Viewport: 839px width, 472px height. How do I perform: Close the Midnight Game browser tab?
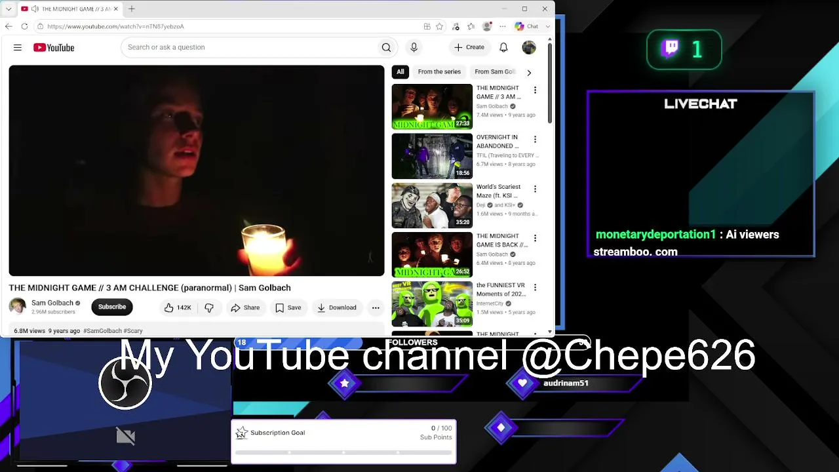[116, 9]
